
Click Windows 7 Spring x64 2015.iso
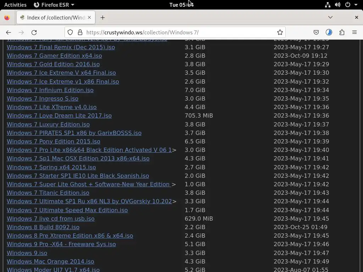pyautogui.click(x=51, y=167)
